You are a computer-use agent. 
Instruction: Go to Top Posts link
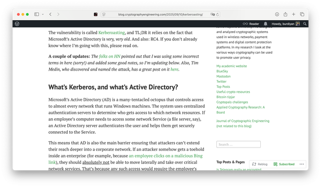[223, 86]
